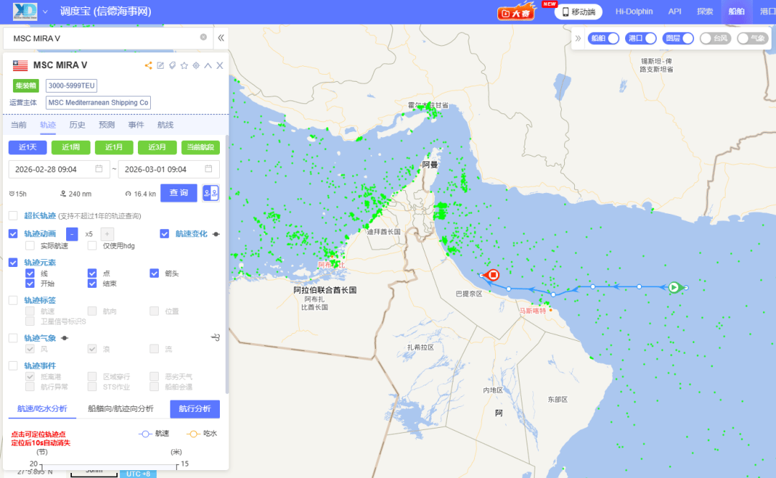Viewport: 776px width, 478px height.
Task: Click the green track start marker on map
Action: pos(674,287)
